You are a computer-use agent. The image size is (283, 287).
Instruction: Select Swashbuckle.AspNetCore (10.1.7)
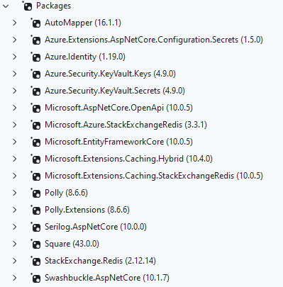point(107,278)
